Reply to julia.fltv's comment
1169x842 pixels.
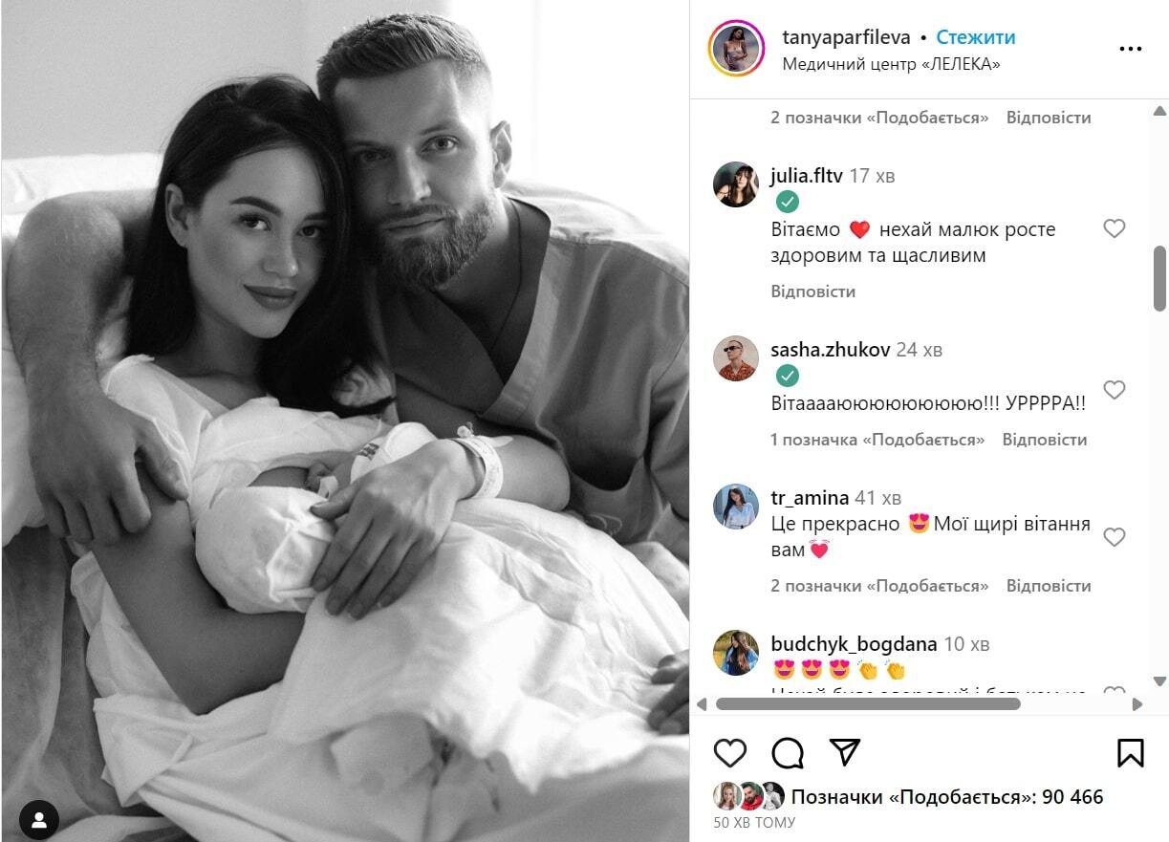tap(813, 291)
